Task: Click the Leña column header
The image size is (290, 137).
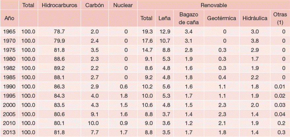Action: pyautogui.click(x=163, y=18)
